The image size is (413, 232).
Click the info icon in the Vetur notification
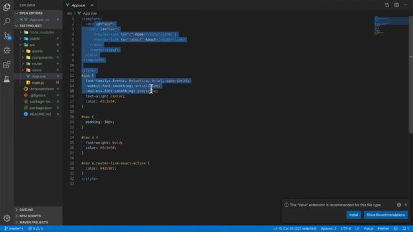pyautogui.click(x=287, y=205)
